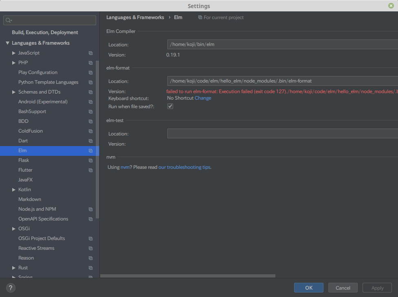Expand the Schemas and DTDs node
Viewport: 398px width, 297px height.
(x=14, y=92)
